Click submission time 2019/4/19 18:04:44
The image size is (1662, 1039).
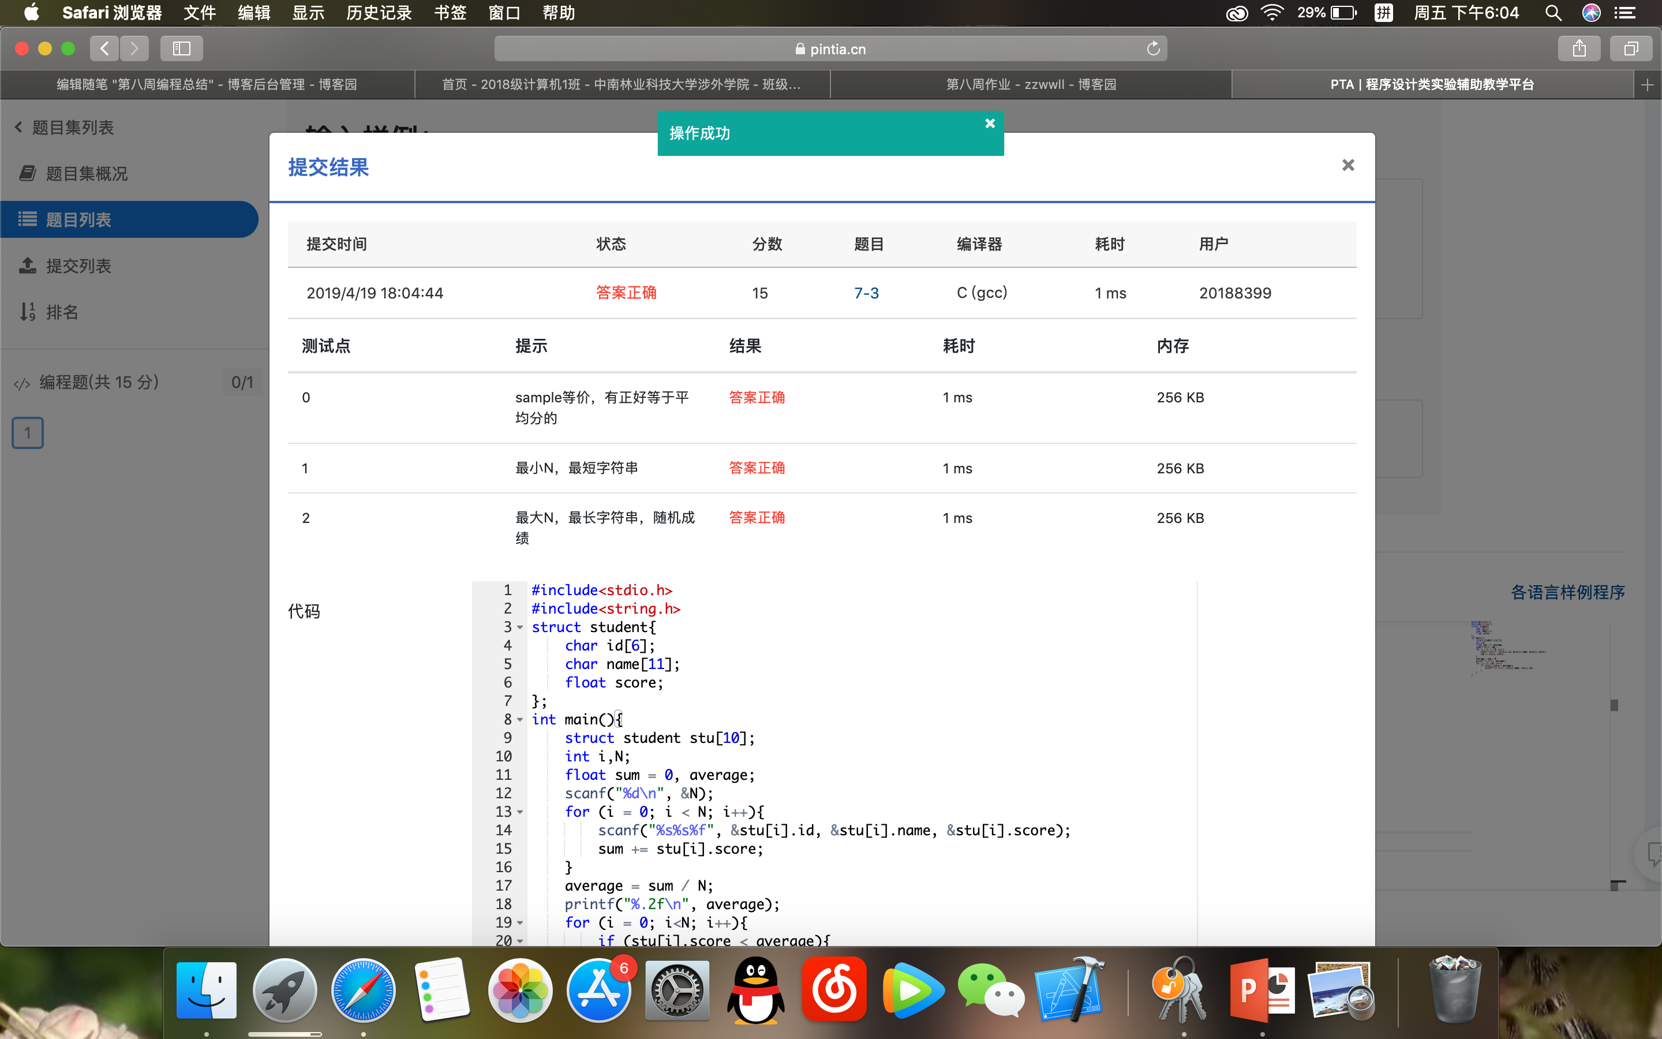coord(375,293)
